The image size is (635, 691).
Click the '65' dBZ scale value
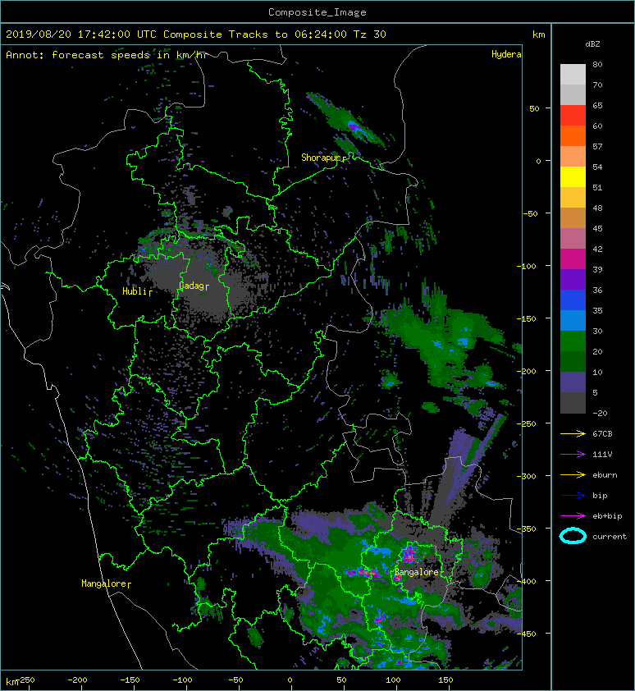click(x=597, y=105)
